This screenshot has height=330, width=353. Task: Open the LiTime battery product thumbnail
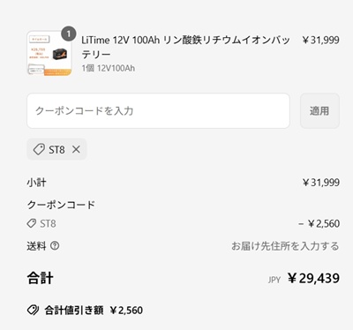point(49,53)
